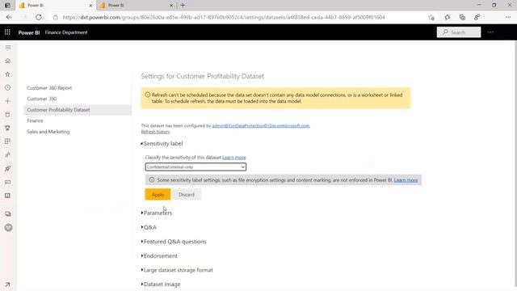Open Recent clock icon in the sidebar
The image size is (517, 291).
(8, 87)
